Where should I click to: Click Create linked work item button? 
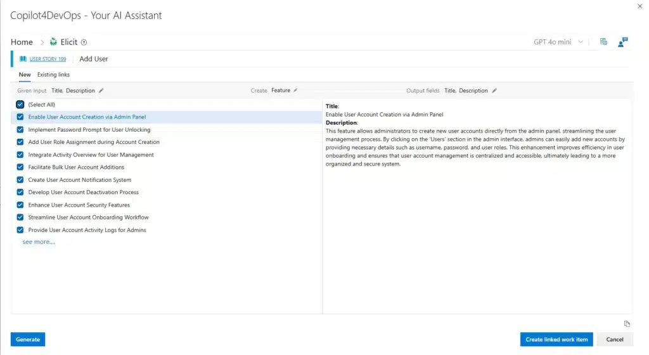(556, 339)
